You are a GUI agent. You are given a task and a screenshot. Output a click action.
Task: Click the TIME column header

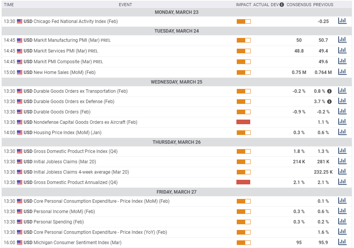(x=9, y=5)
